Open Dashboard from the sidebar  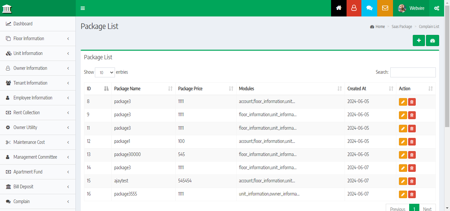pos(23,24)
